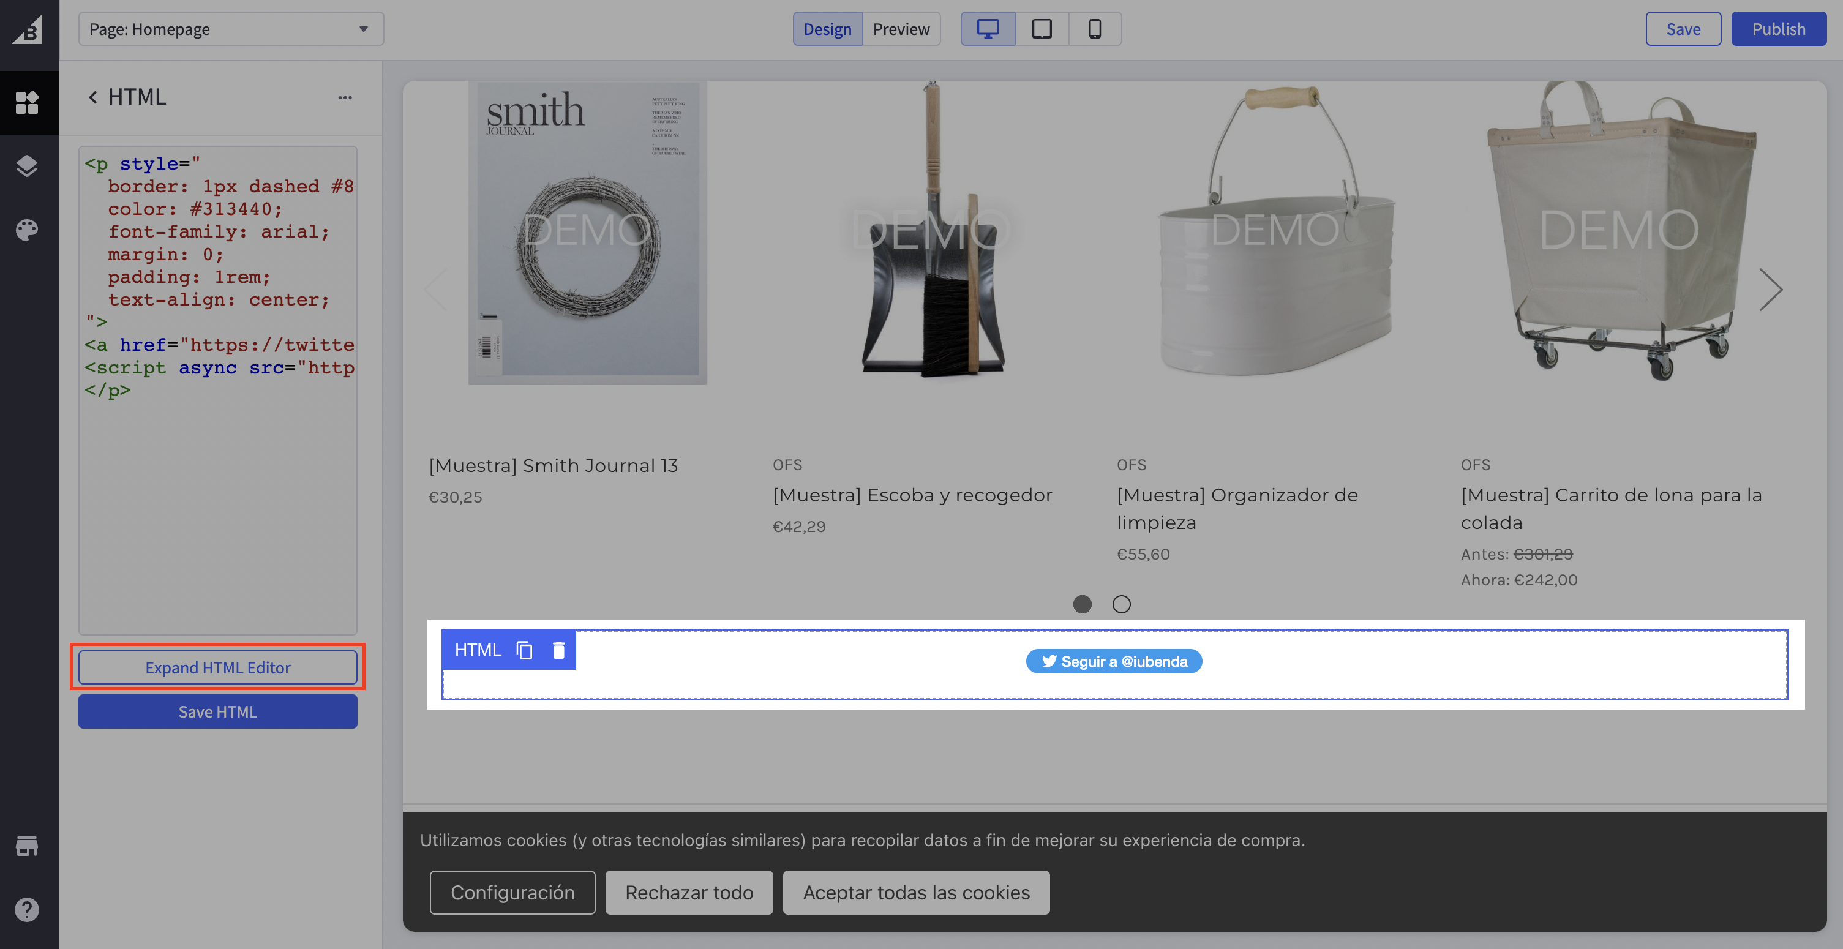The width and height of the screenshot is (1843, 949).
Task: Click Save HTML button
Action: coord(217,711)
